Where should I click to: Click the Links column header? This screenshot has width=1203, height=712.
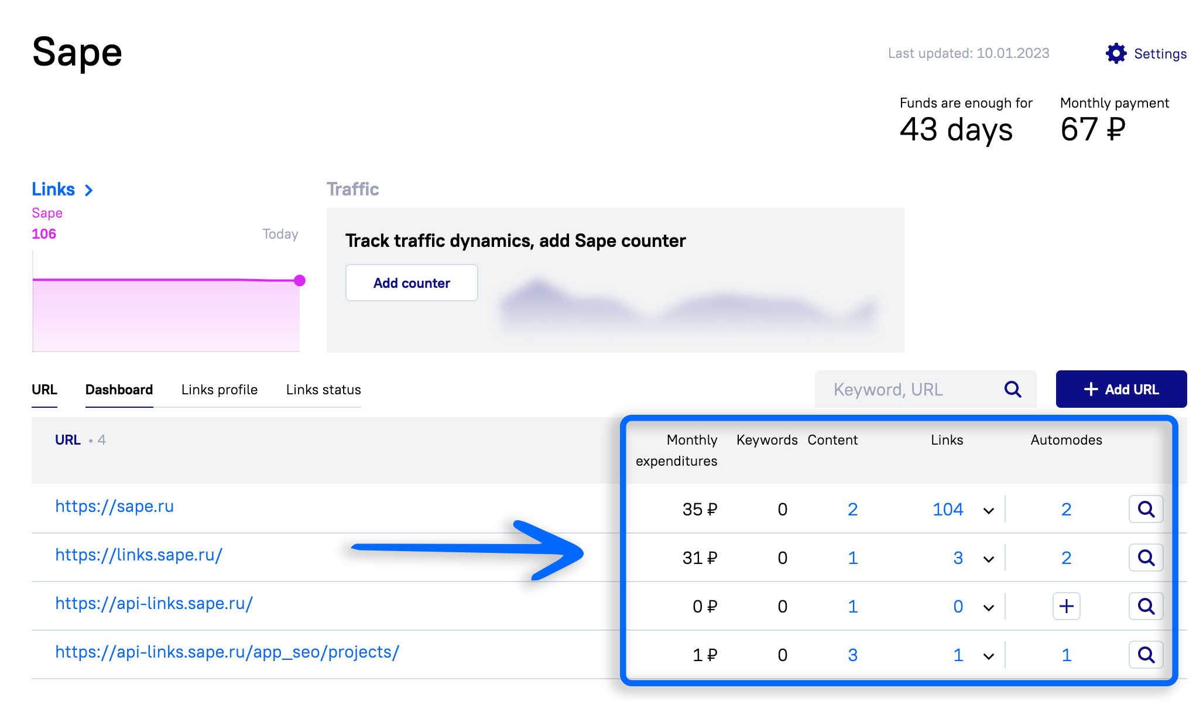click(x=947, y=440)
